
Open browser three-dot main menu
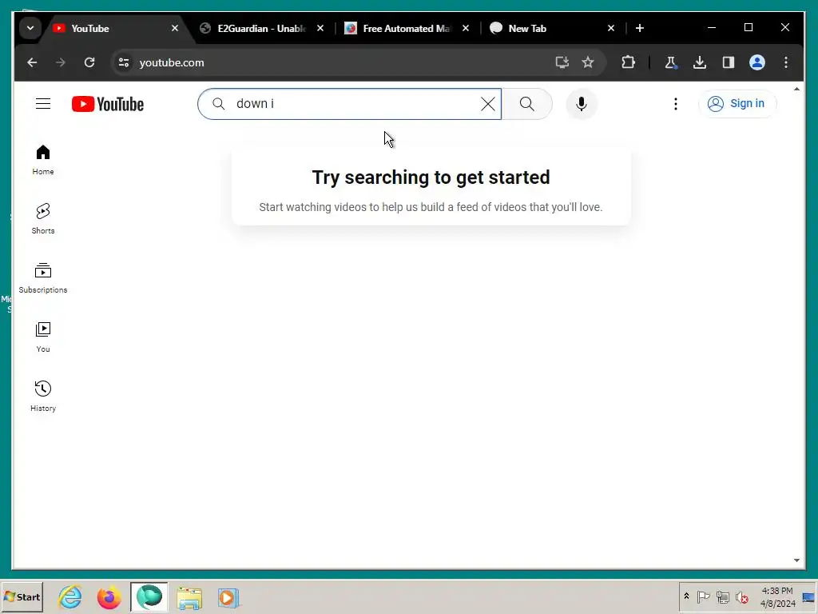pyautogui.click(x=786, y=62)
